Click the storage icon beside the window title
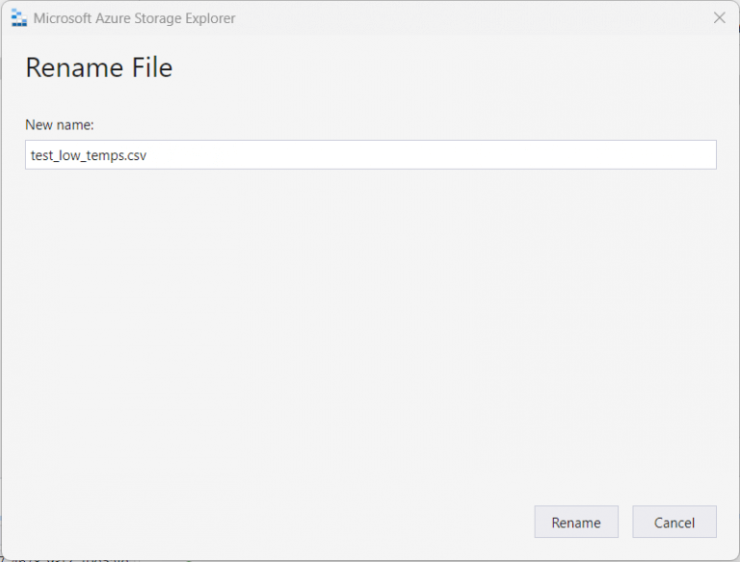This screenshot has width=740, height=562. click(18, 18)
